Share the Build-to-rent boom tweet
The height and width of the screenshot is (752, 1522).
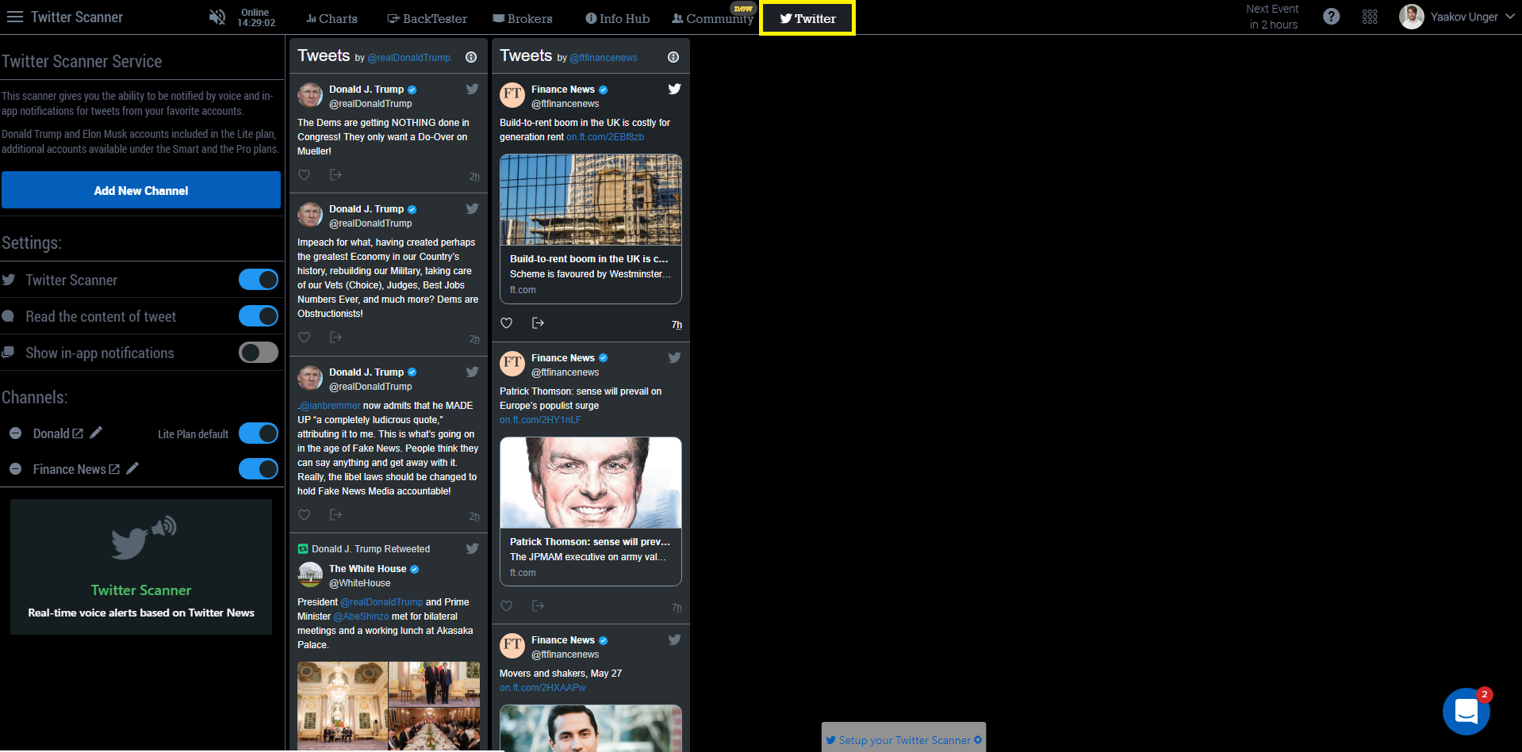pos(538,323)
